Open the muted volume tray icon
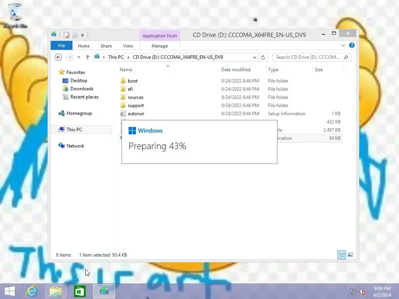399x299 pixels. point(362,292)
